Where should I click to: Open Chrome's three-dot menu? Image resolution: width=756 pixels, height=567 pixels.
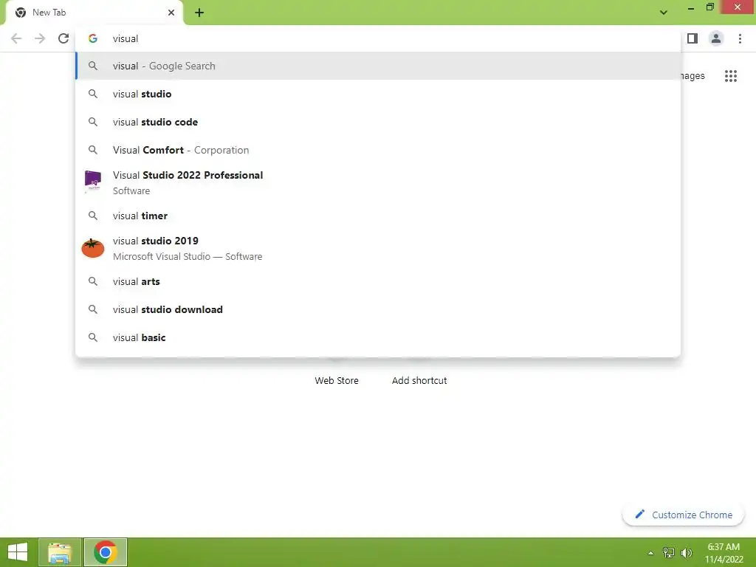pos(740,38)
